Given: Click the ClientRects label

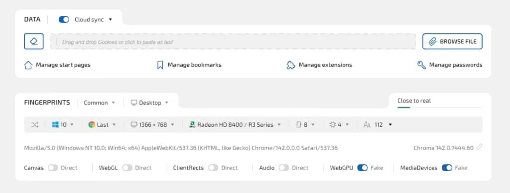Looking at the screenshot, I should tap(189, 168).
